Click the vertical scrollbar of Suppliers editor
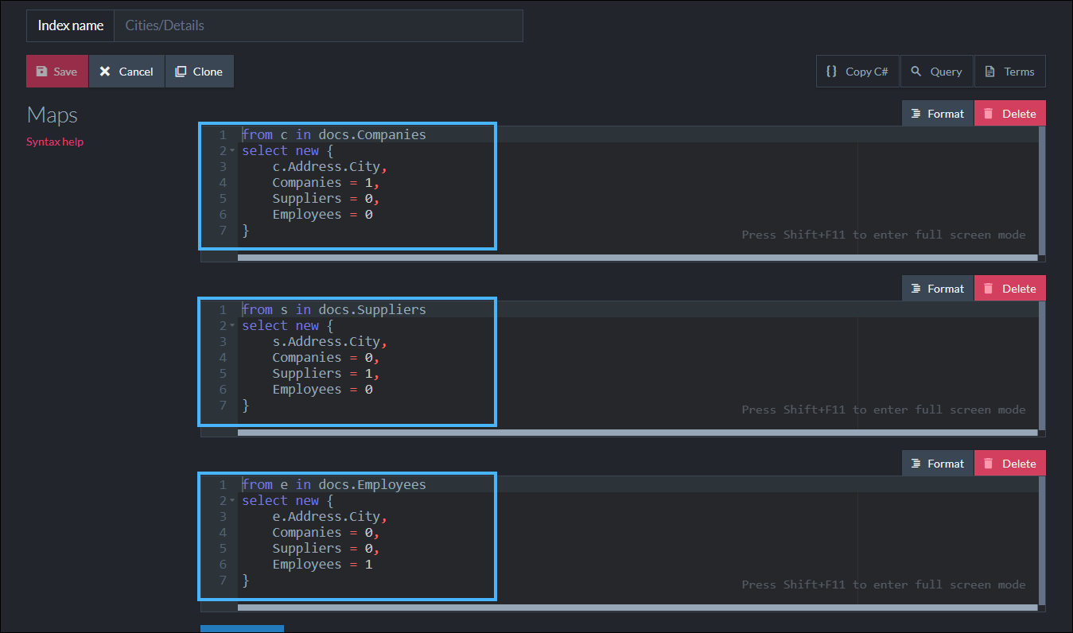Image resolution: width=1073 pixels, height=633 pixels. [1042, 365]
